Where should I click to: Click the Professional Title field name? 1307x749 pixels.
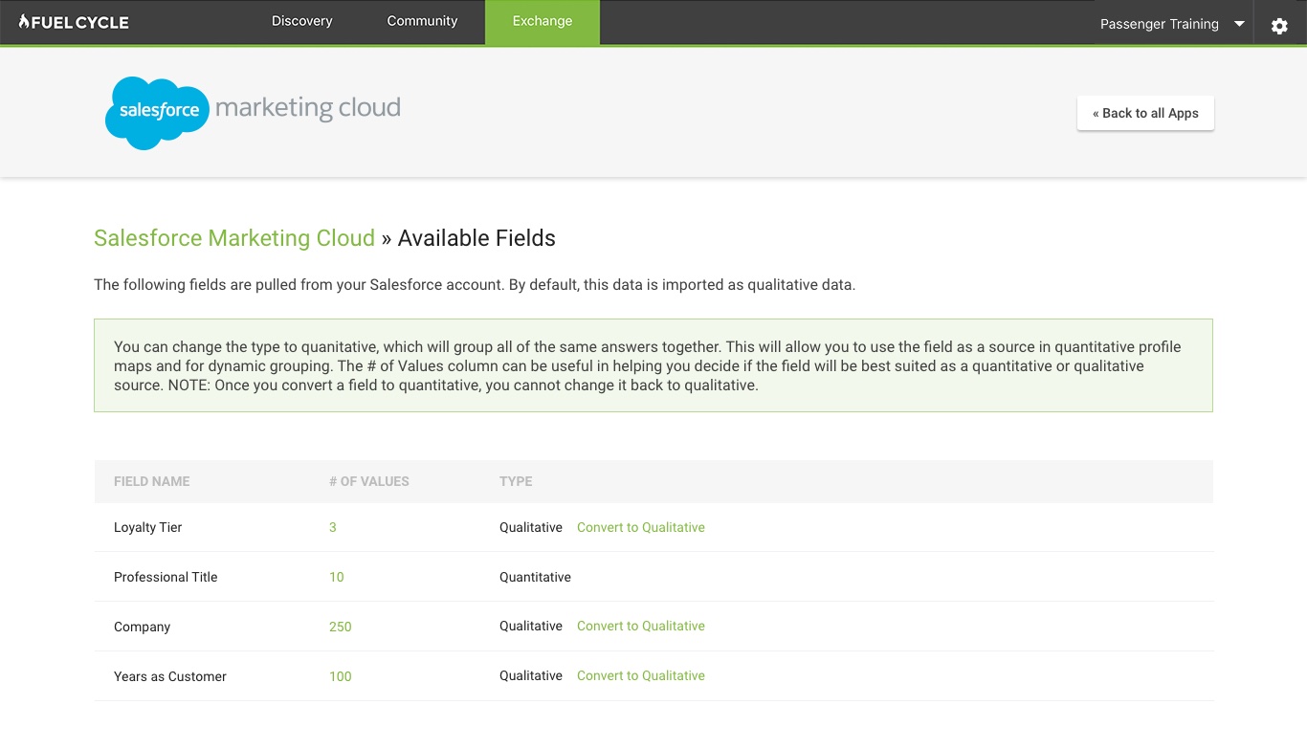coord(166,577)
